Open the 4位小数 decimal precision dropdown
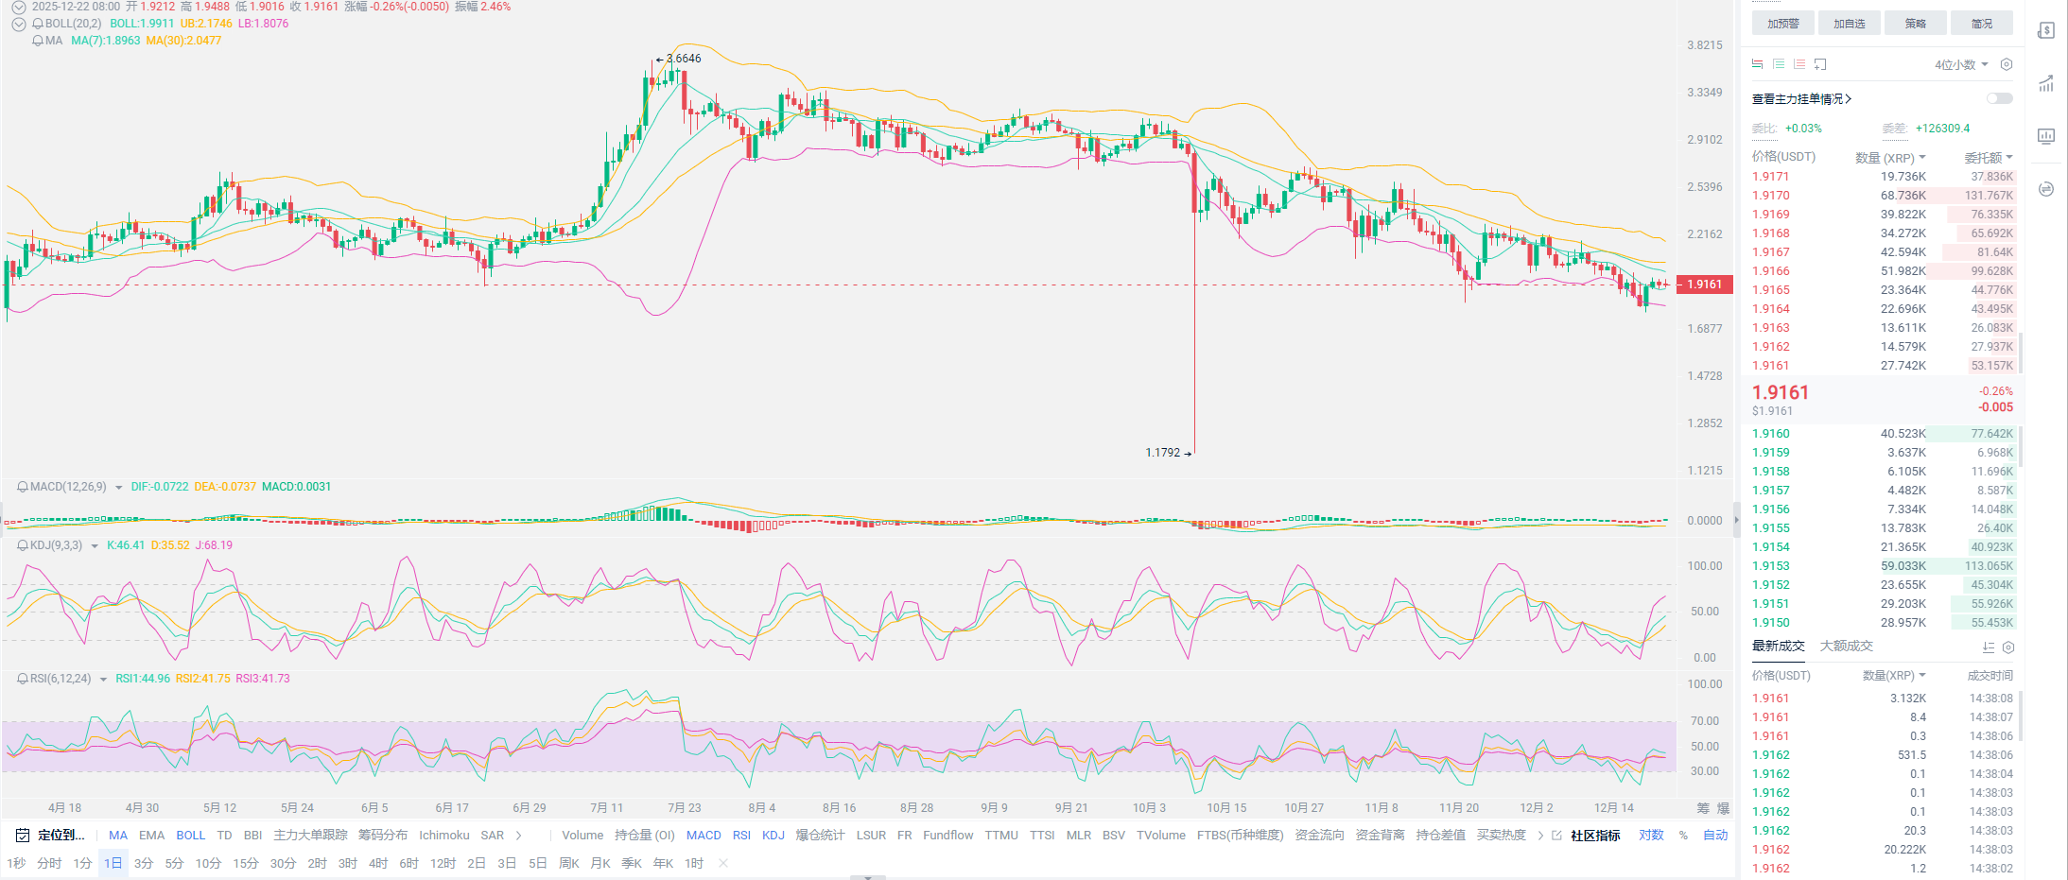Viewport: 2068px width, 880px height. 1961,64
